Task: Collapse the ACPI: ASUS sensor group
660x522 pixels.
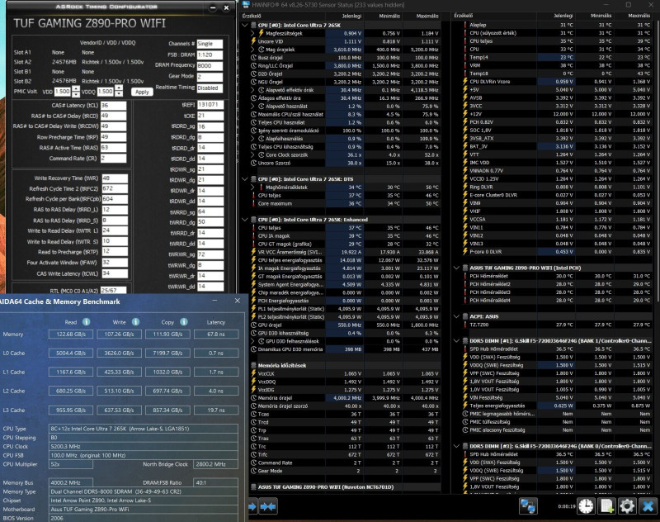Action: point(456,316)
